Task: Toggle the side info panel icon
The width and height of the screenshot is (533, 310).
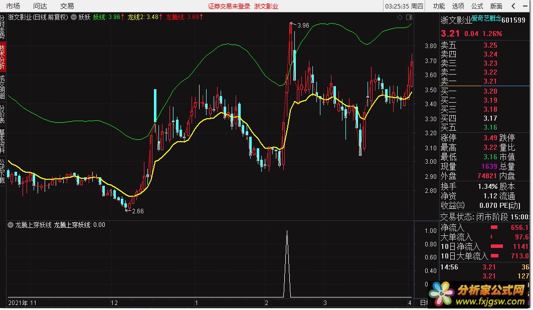Action: [409, 17]
